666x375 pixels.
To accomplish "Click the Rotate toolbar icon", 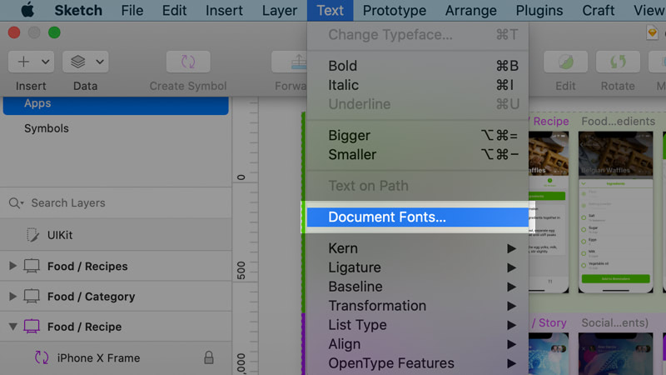I will (x=618, y=62).
